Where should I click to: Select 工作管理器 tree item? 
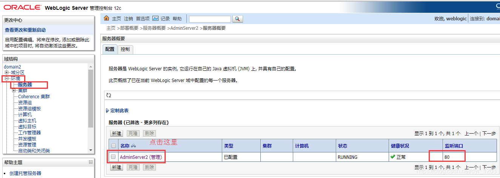[29, 133]
